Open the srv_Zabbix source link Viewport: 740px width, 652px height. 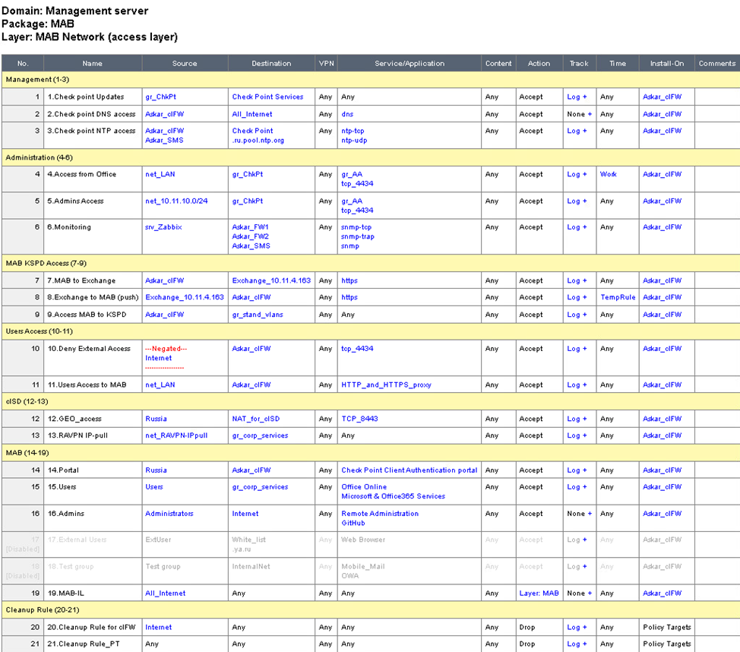pyautogui.click(x=163, y=227)
